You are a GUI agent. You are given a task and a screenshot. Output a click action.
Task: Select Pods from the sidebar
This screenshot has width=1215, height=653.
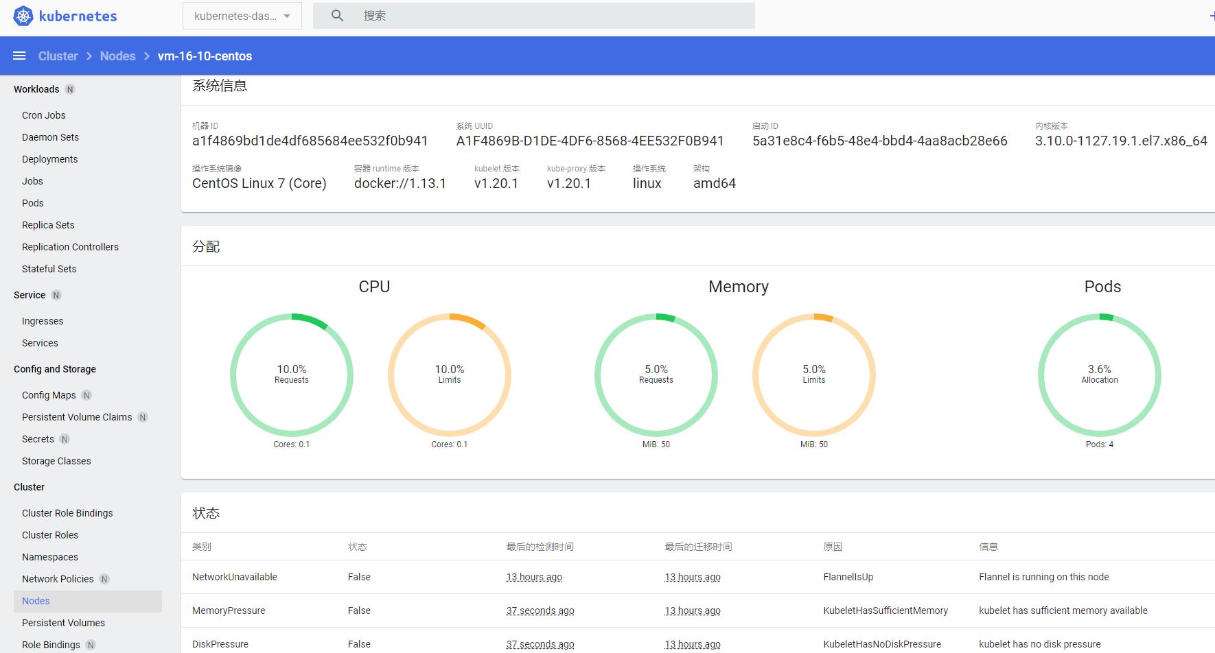(32, 203)
